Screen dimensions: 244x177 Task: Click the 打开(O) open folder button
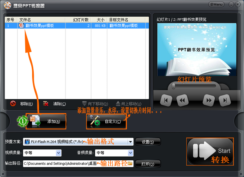pos(148,164)
